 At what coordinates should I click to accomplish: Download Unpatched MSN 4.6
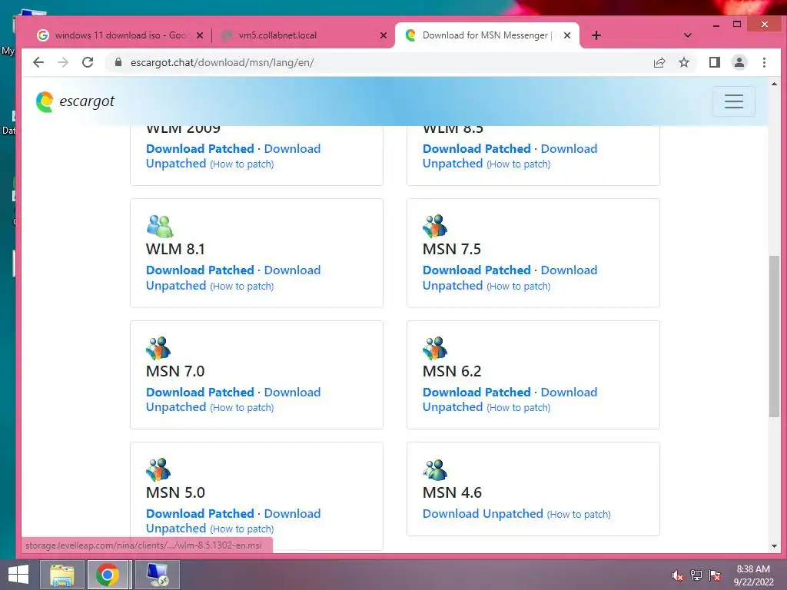(x=483, y=513)
